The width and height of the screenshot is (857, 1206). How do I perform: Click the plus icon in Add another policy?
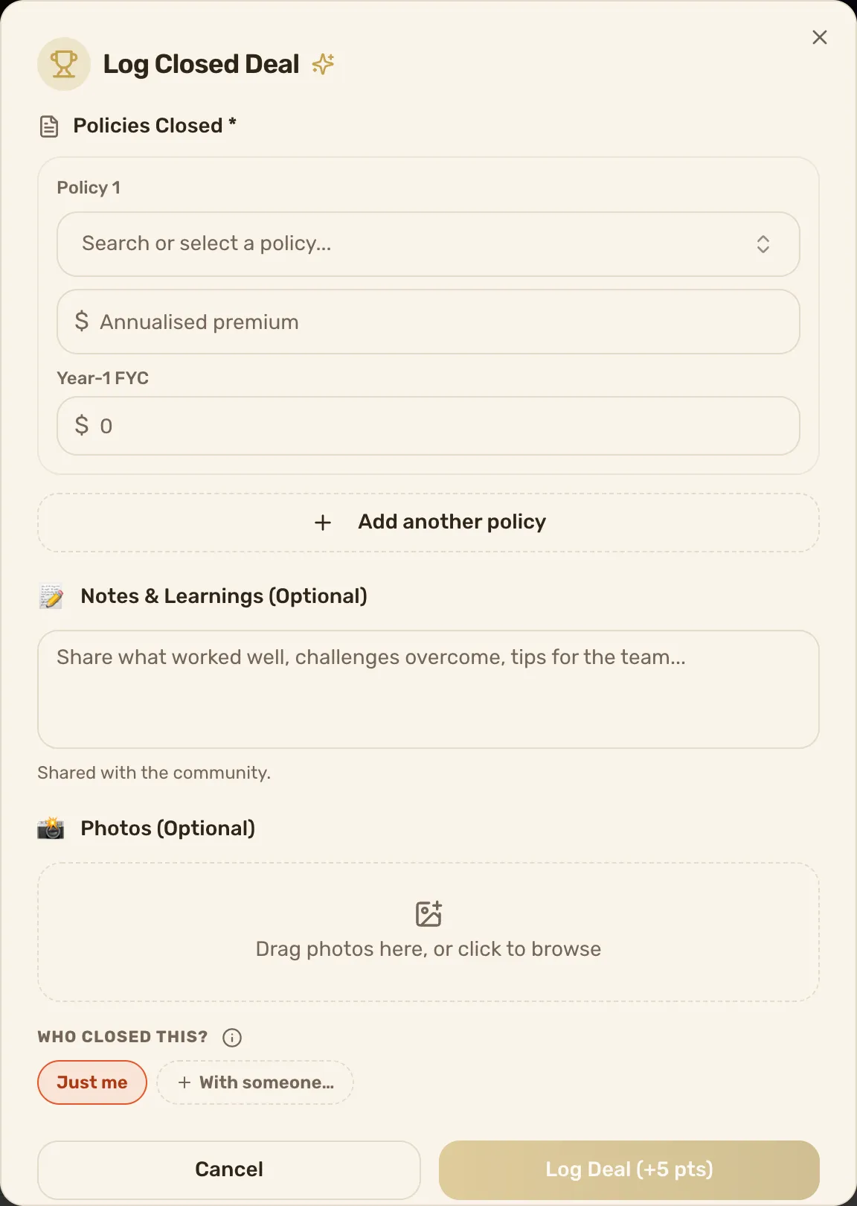click(x=323, y=523)
